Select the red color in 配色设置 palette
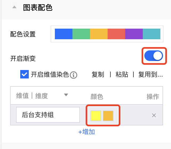This screenshot has height=149, width=171. 116,34
